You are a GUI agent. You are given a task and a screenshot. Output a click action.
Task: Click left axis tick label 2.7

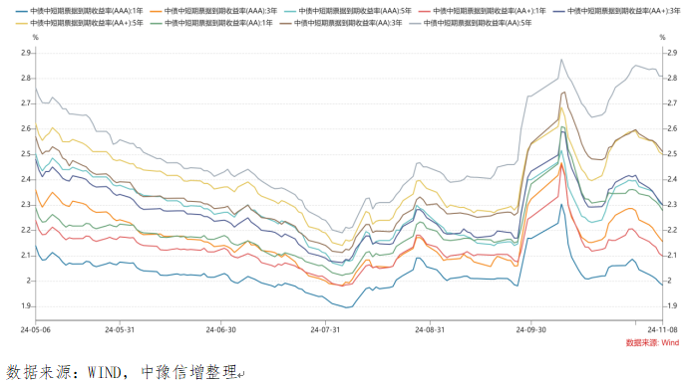26,103
